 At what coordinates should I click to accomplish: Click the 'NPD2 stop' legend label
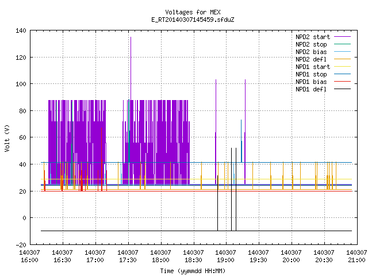tap(311, 44)
